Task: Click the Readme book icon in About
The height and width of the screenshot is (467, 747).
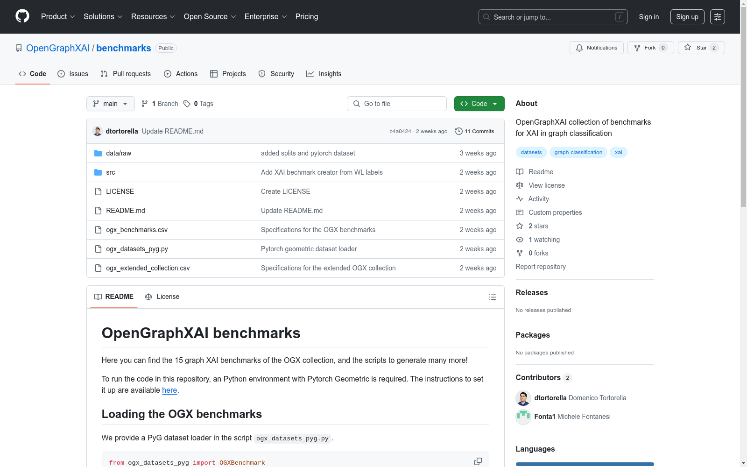Action: tap(520, 172)
